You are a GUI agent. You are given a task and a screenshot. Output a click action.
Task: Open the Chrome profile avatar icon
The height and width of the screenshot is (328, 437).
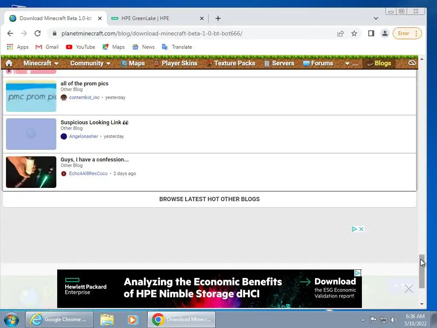[385, 33]
